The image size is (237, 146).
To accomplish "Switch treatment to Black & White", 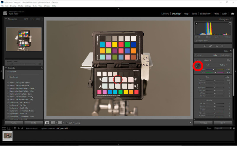I will (225, 55).
